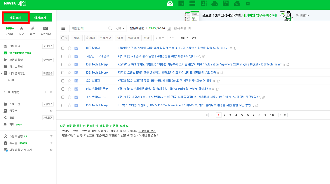Add a folder with 내 메일함 plus icon

coord(45,92)
